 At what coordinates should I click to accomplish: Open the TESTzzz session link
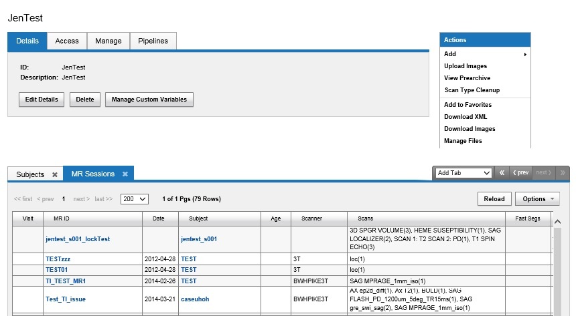[58, 259]
